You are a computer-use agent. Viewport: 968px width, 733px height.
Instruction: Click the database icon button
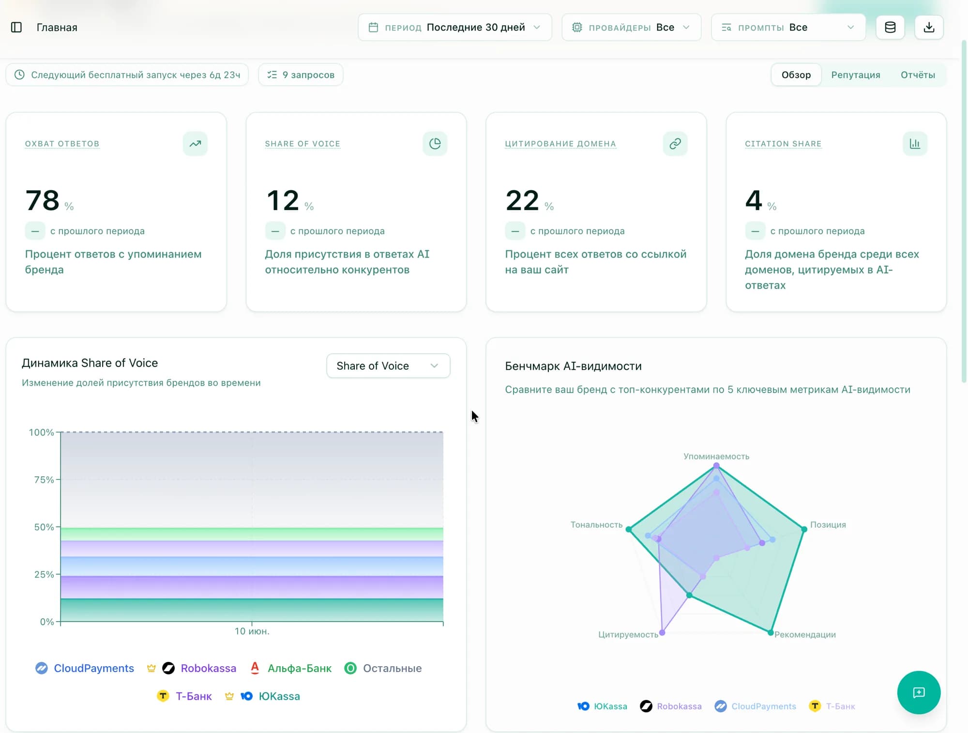(890, 27)
